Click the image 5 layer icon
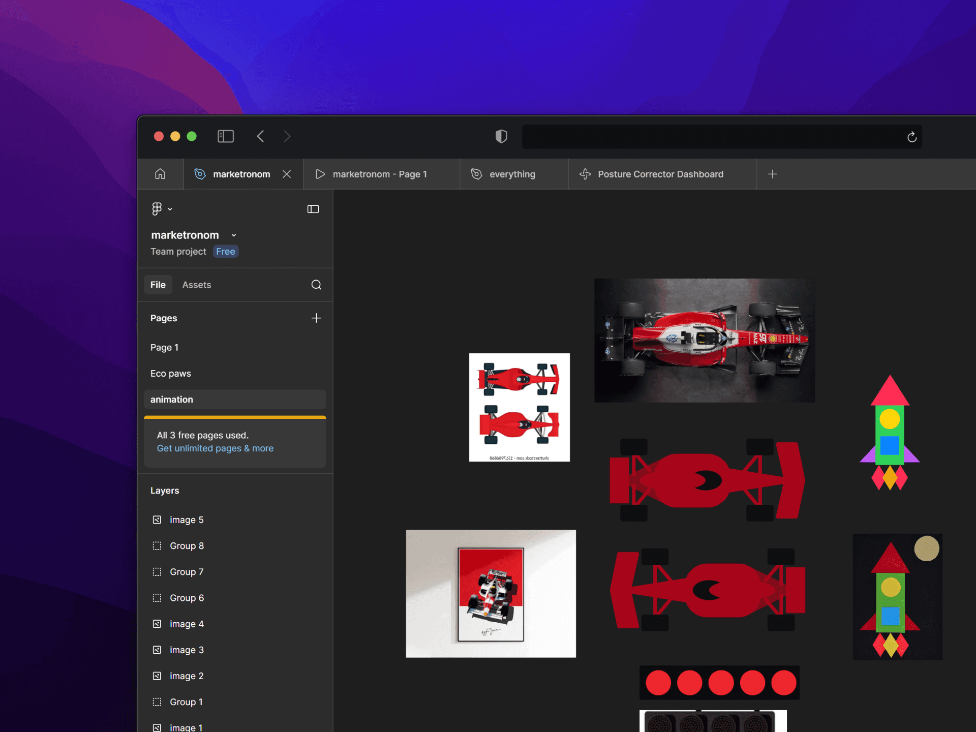Viewport: 976px width, 732px height. click(157, 520)
